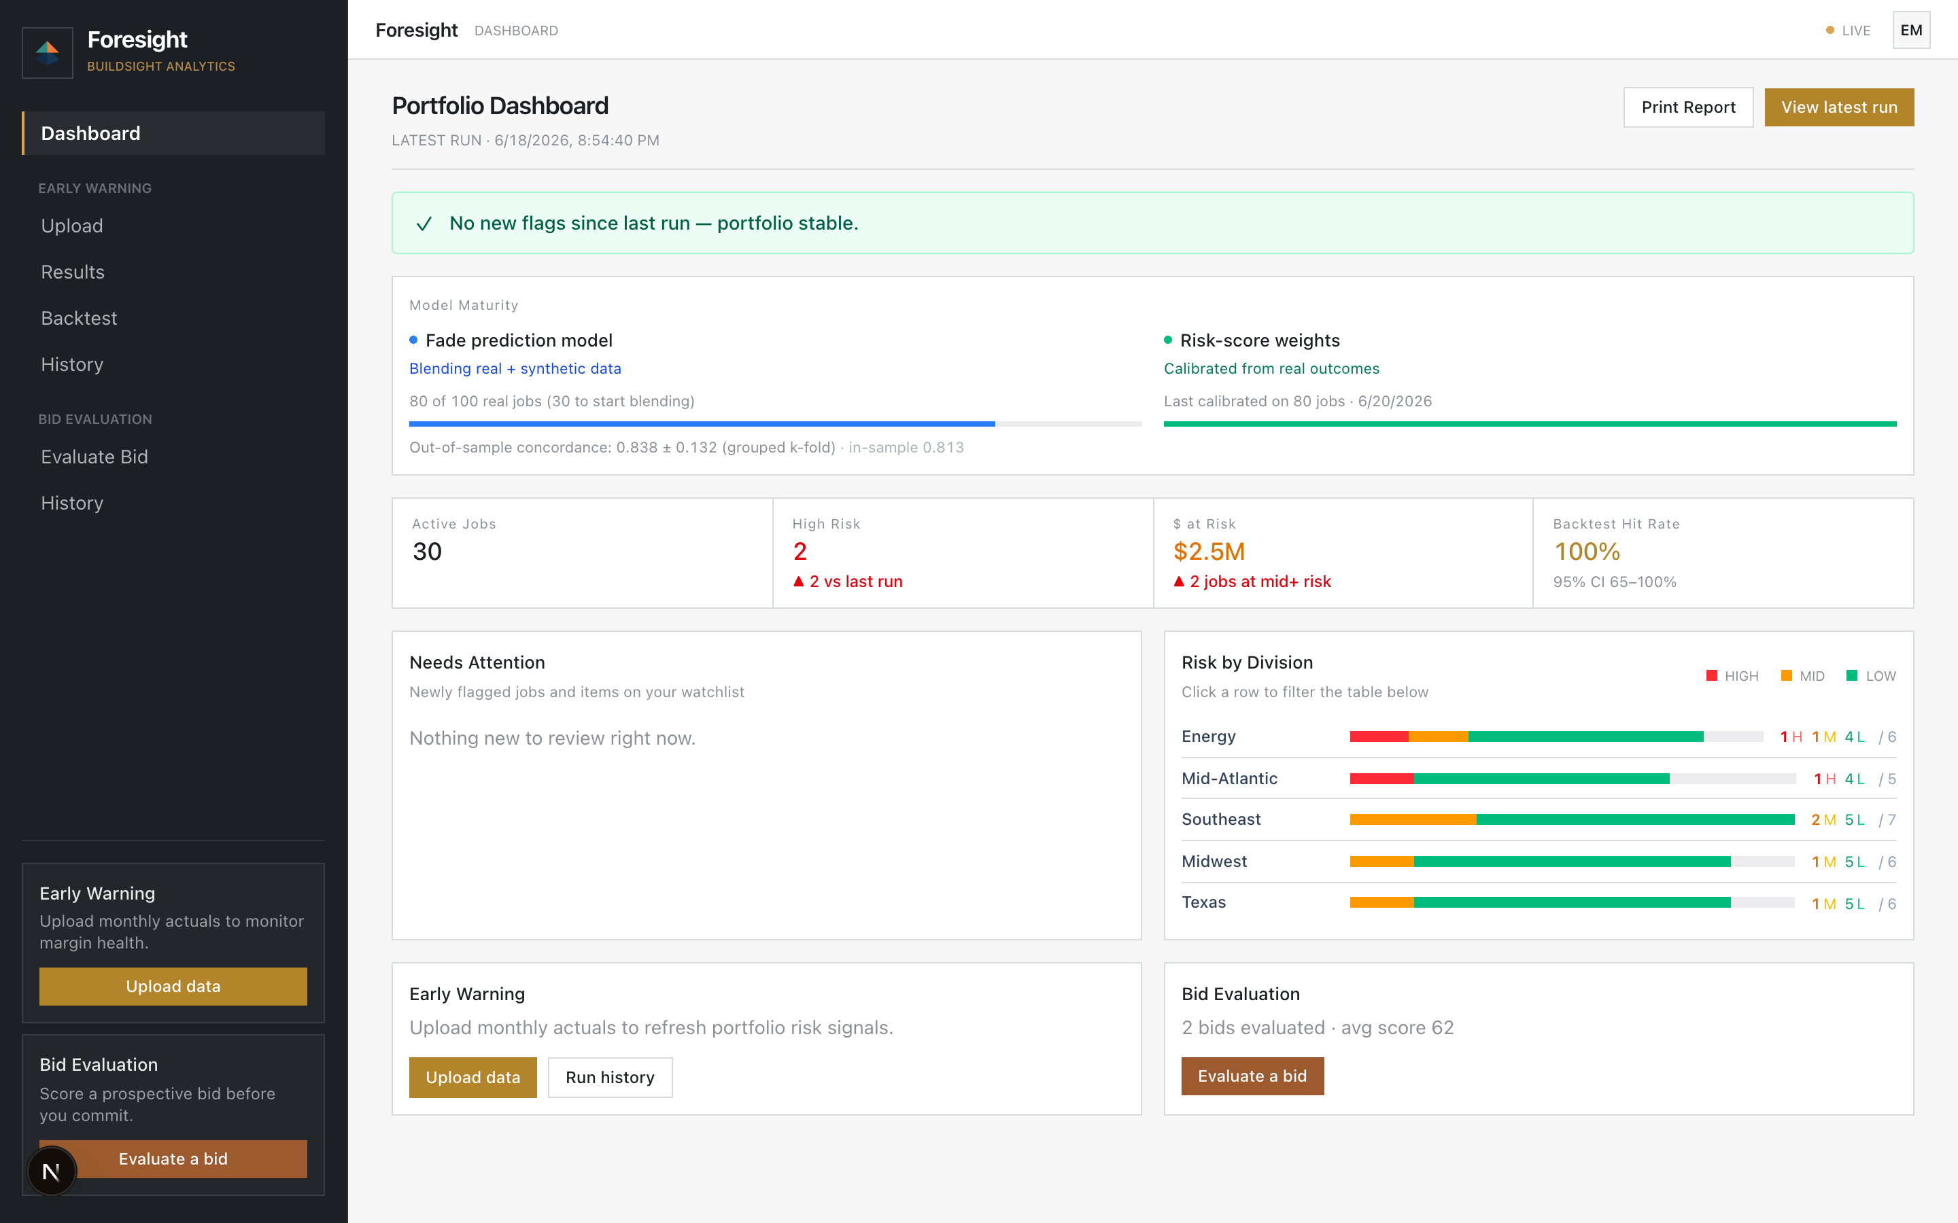This screenshot has height=1223, width=1958.
Task: Click the round N badge icon
Action: click(x=51, y=1171)
